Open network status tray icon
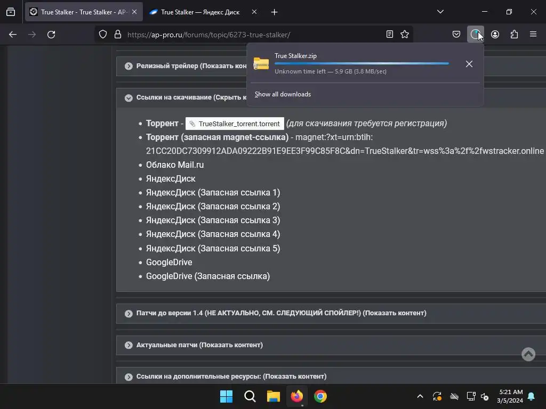This screenshot has width=546, height=409. (x=471, y=396)
